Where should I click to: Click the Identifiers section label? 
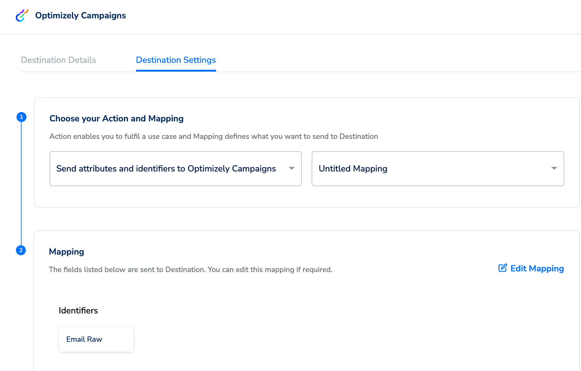78,311
